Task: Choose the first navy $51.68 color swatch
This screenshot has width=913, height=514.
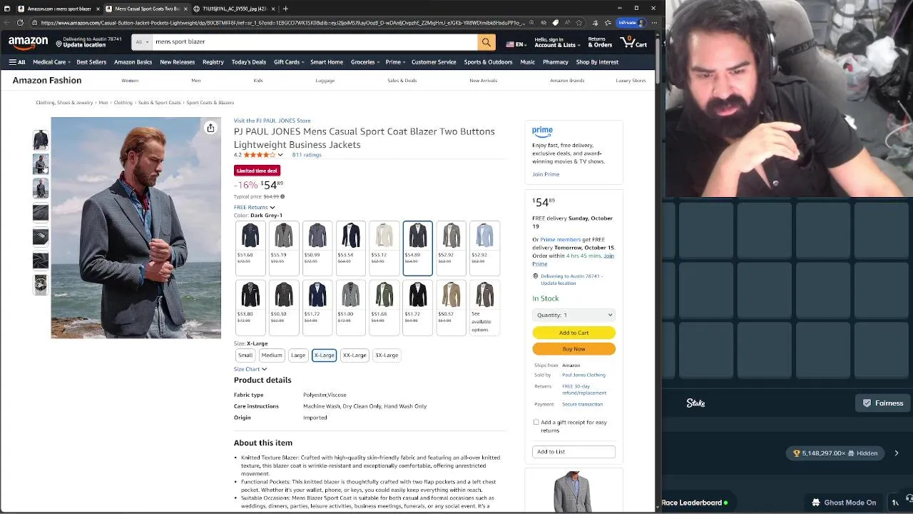Action: tap(250, 248)
